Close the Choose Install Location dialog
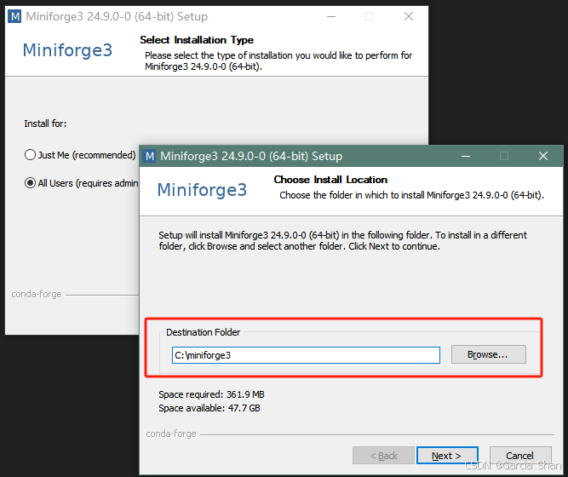Image resolution: width=568 pixels, height=477 pixels. [x=543, y=156]
